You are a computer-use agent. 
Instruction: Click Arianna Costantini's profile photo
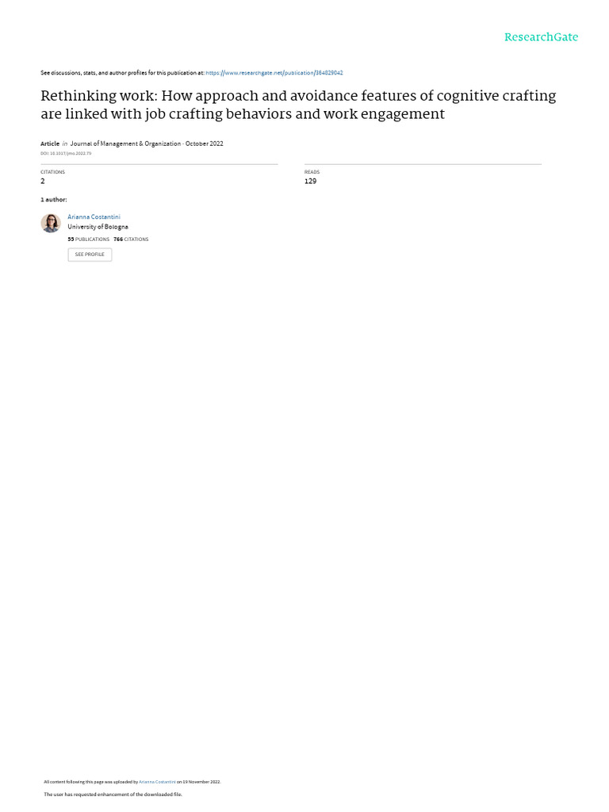point(51,223)
